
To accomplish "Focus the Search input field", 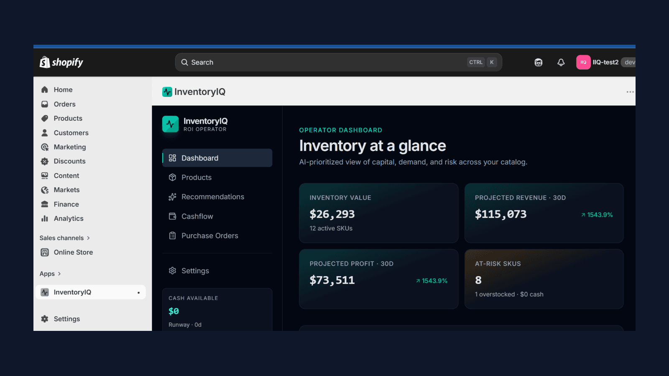I will point(338,62).
